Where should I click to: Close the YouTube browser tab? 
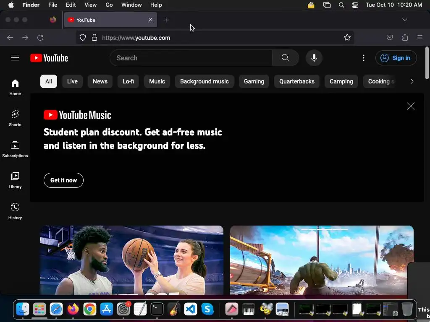click(150, 20)
